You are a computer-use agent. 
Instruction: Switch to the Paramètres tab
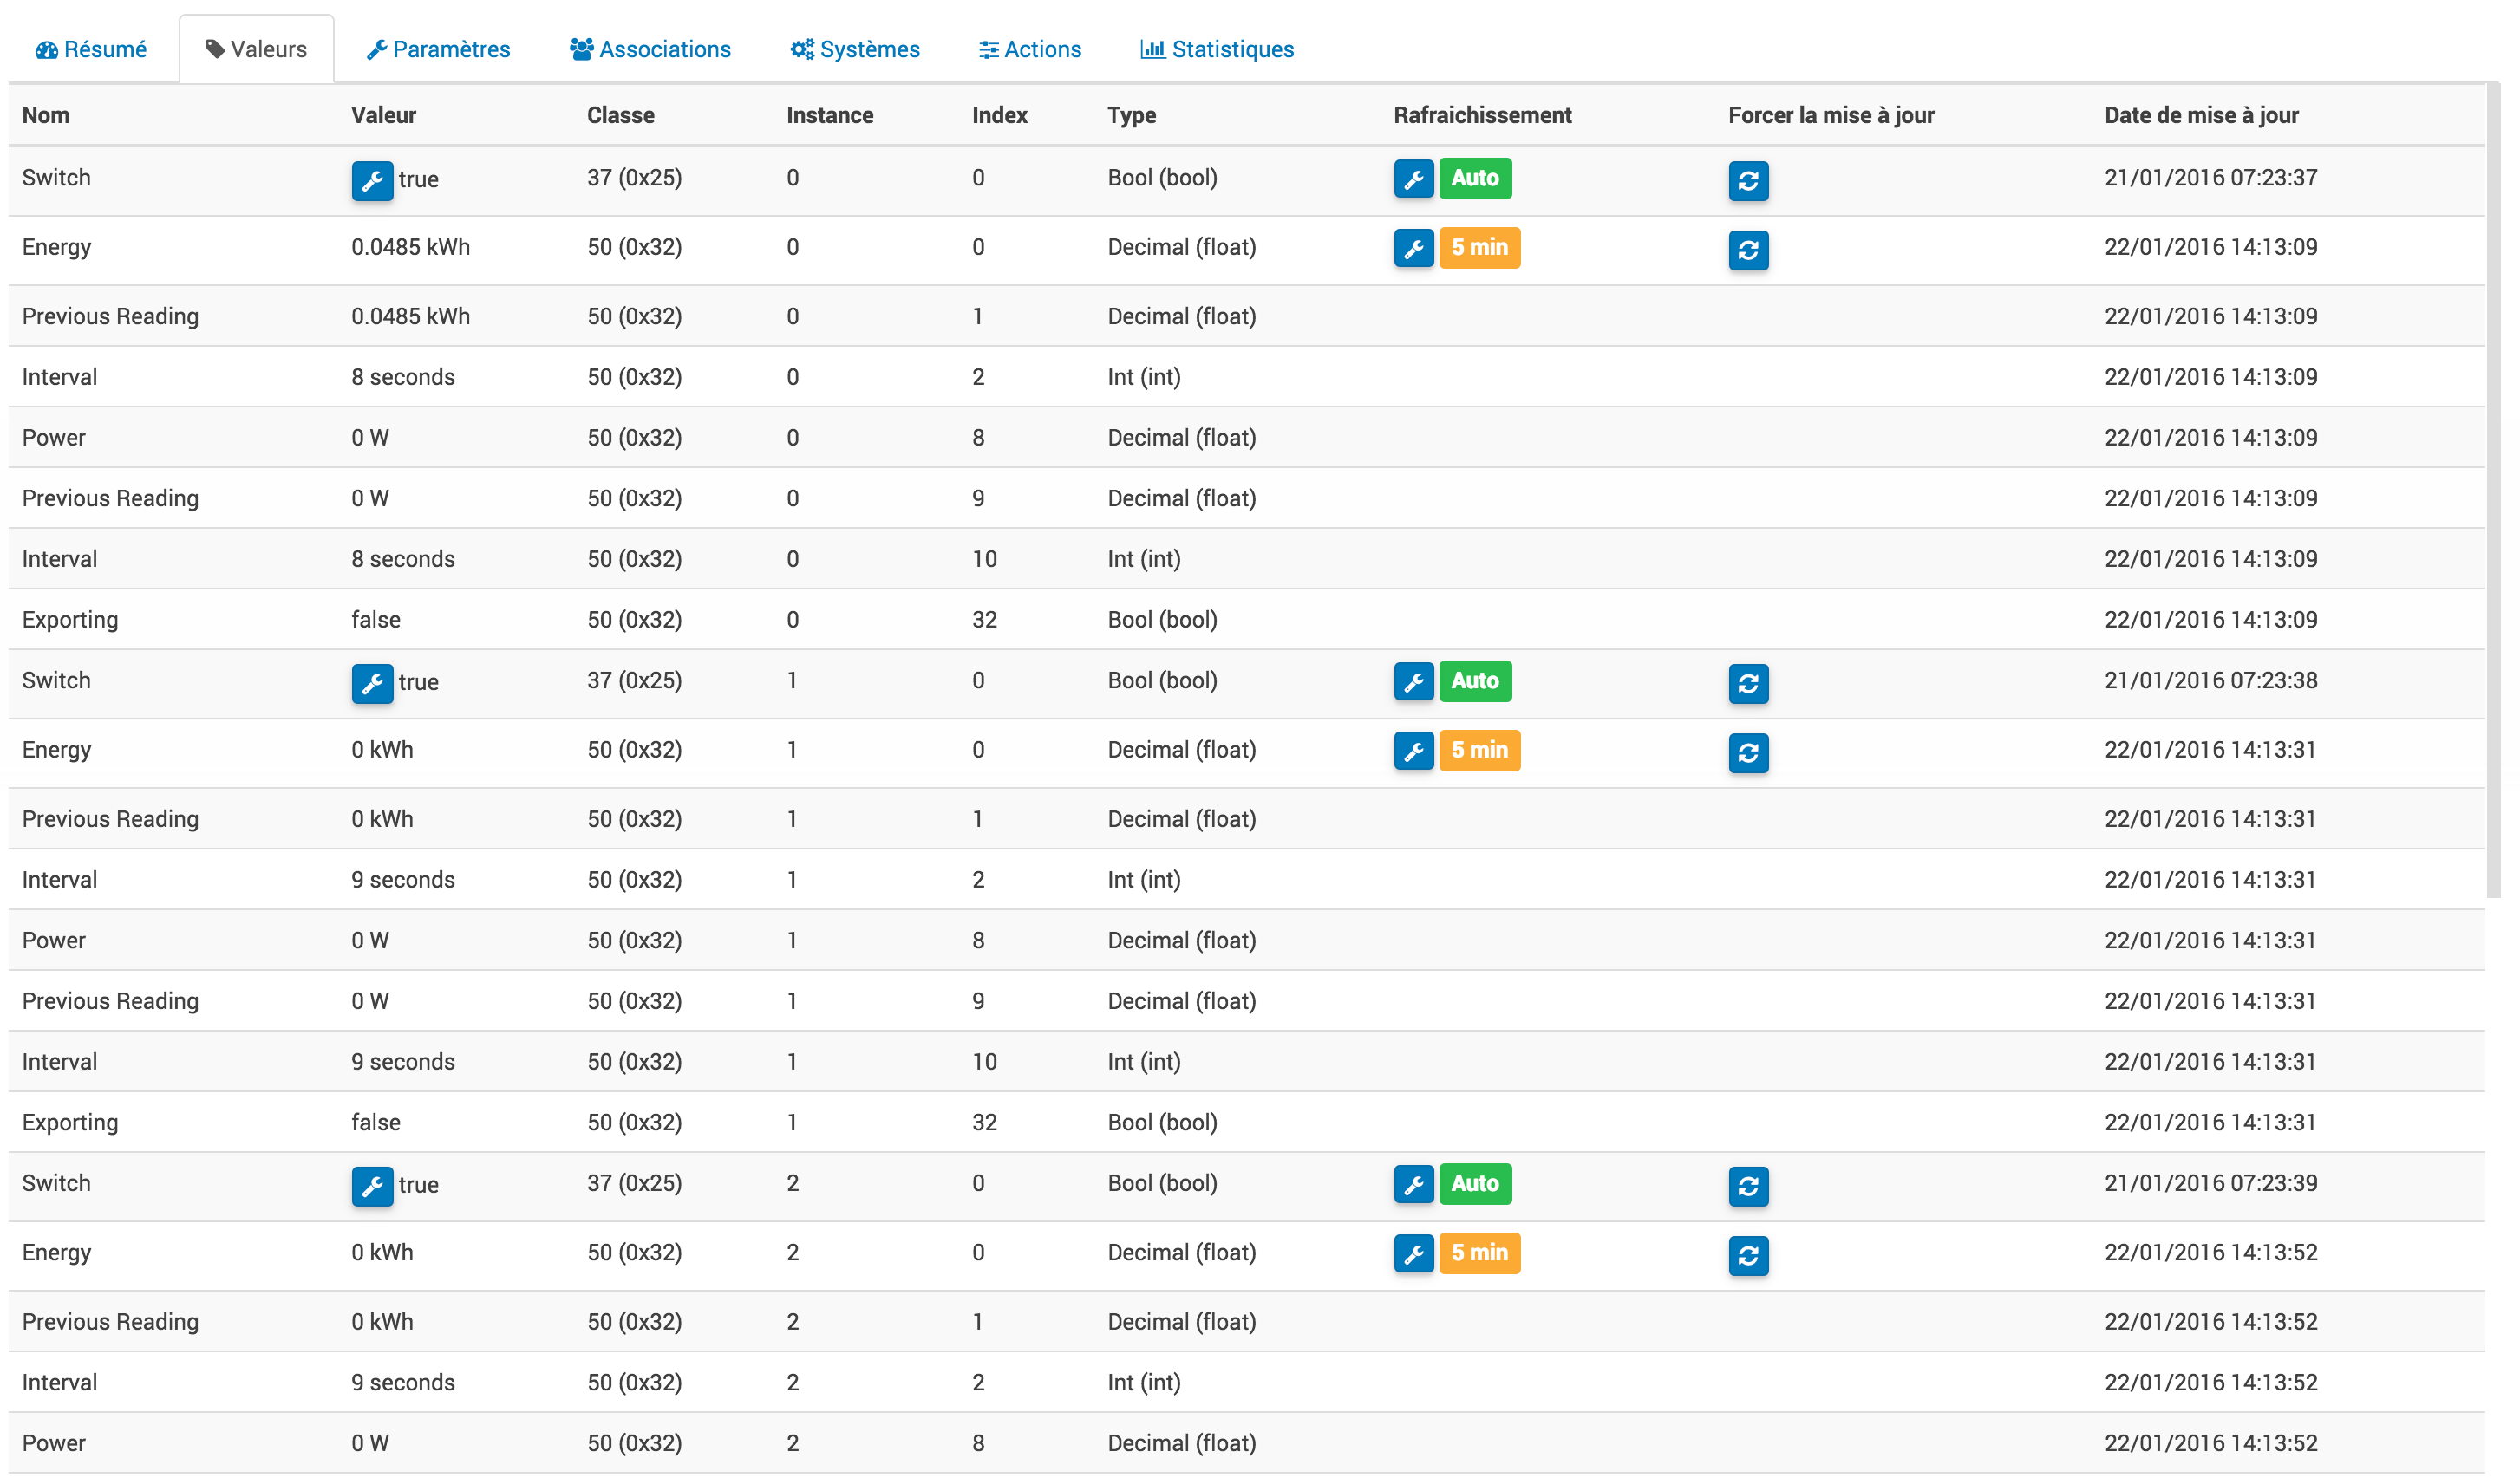(439, 49)
